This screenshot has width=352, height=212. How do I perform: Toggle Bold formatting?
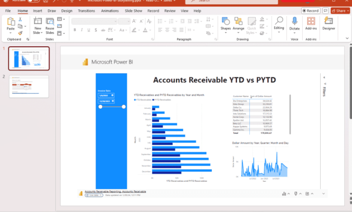pyautogui.click(x=75, y=30)
